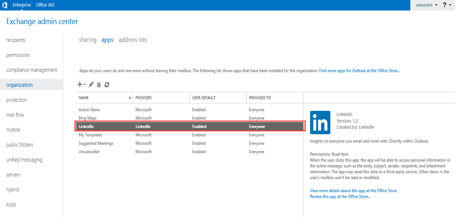
Task: Click the LinkedIn app logo thumbnail
Action: [320, 122]
